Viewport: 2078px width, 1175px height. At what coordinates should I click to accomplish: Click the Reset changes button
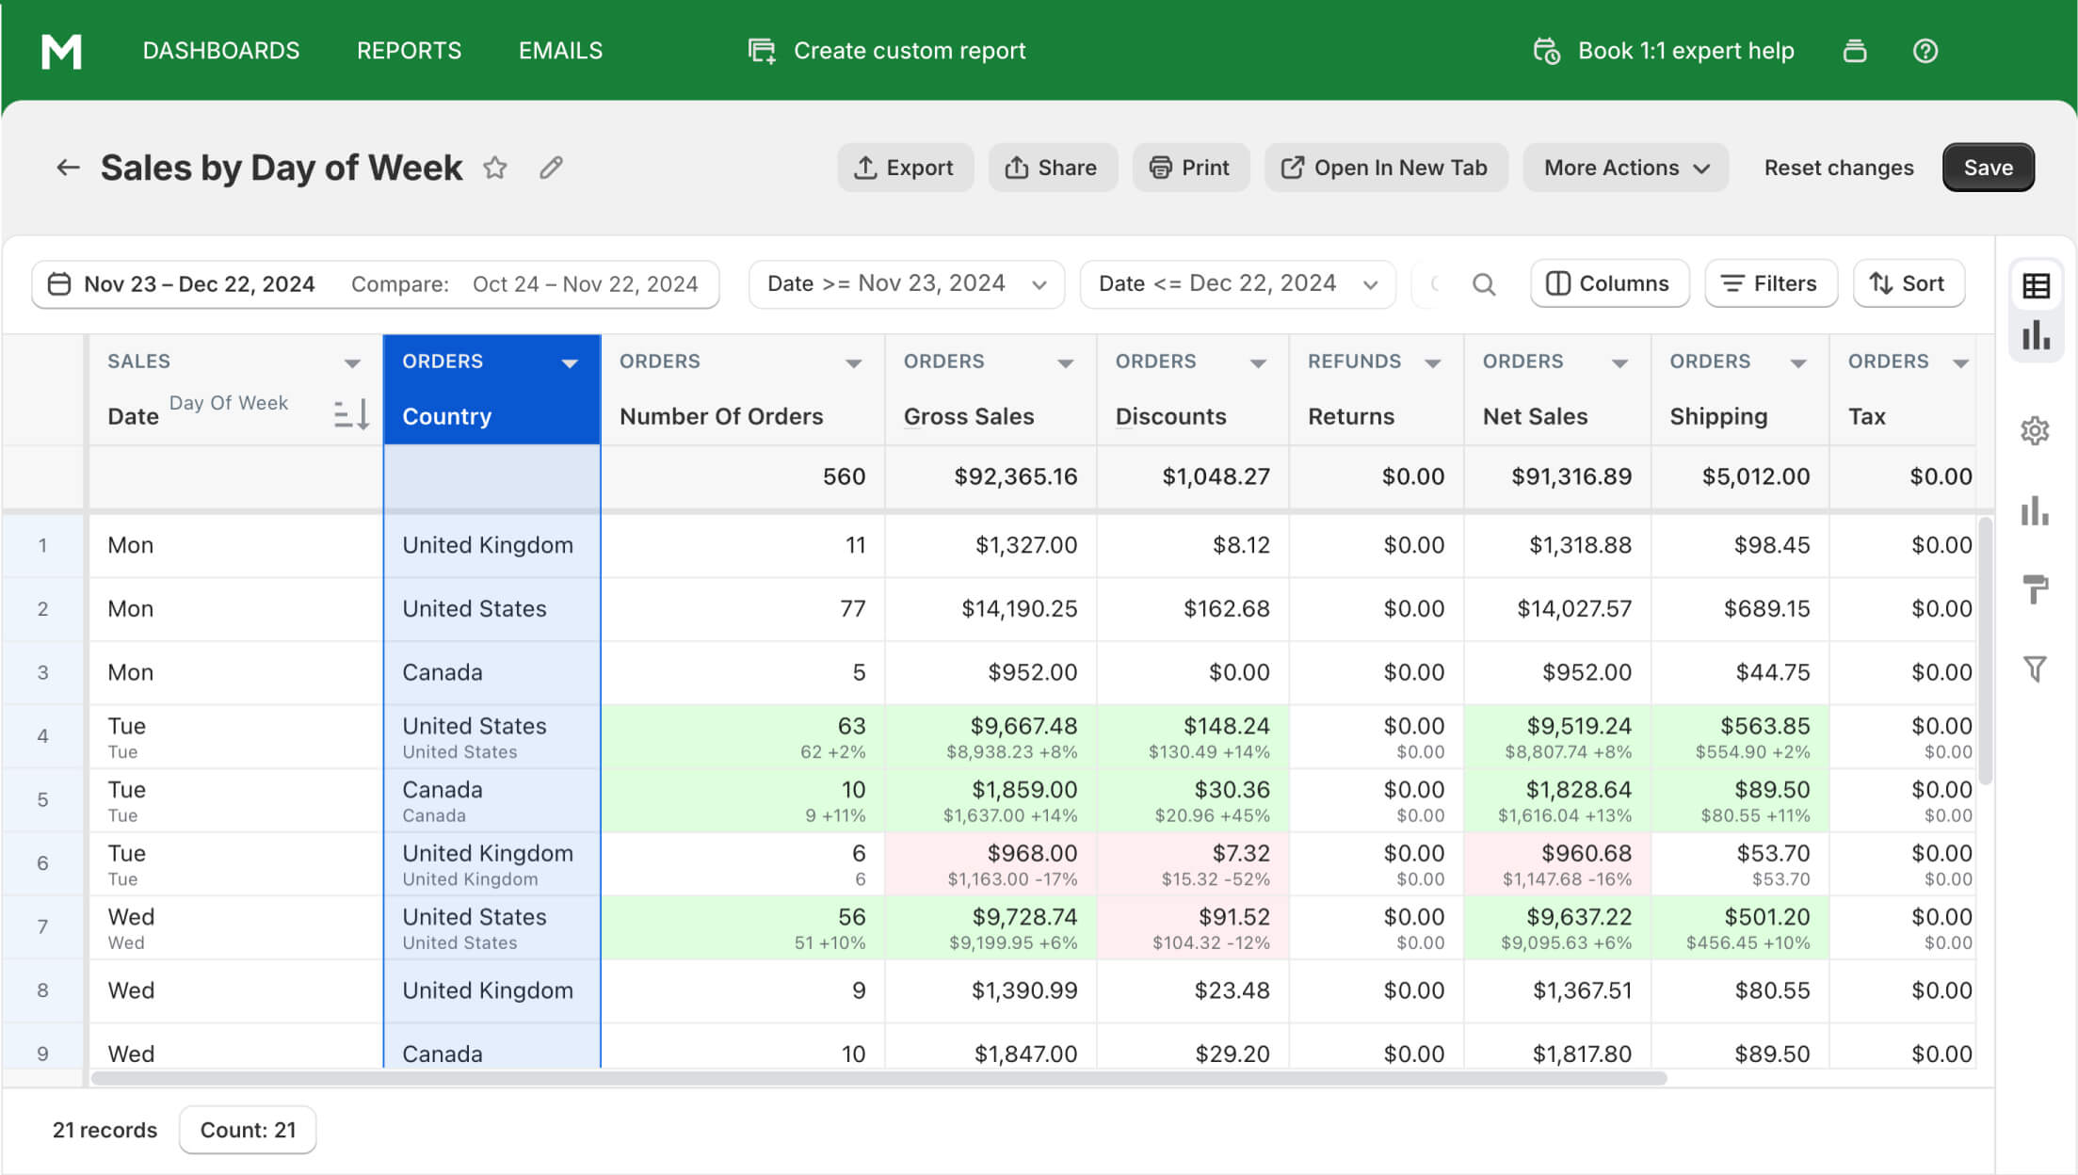(1840, 166)
